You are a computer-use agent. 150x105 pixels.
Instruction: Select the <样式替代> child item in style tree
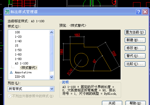(29, 68)
